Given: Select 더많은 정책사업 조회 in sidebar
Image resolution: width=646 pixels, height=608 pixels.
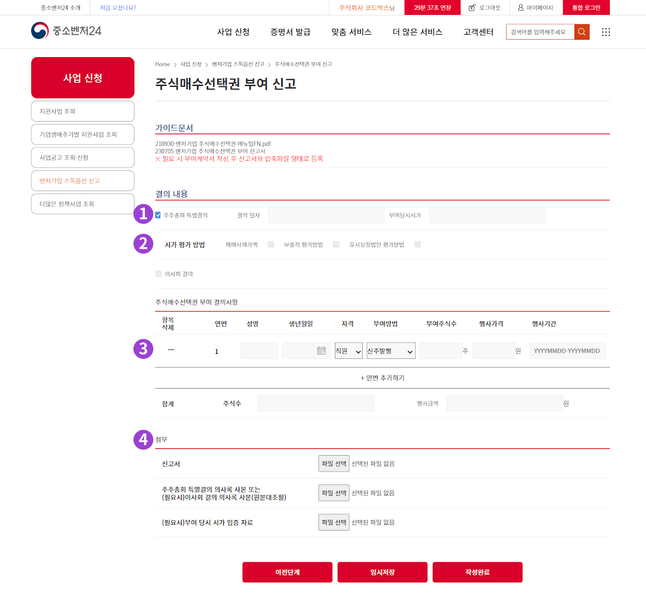Looking at the screenshot, I should (83, 204).
